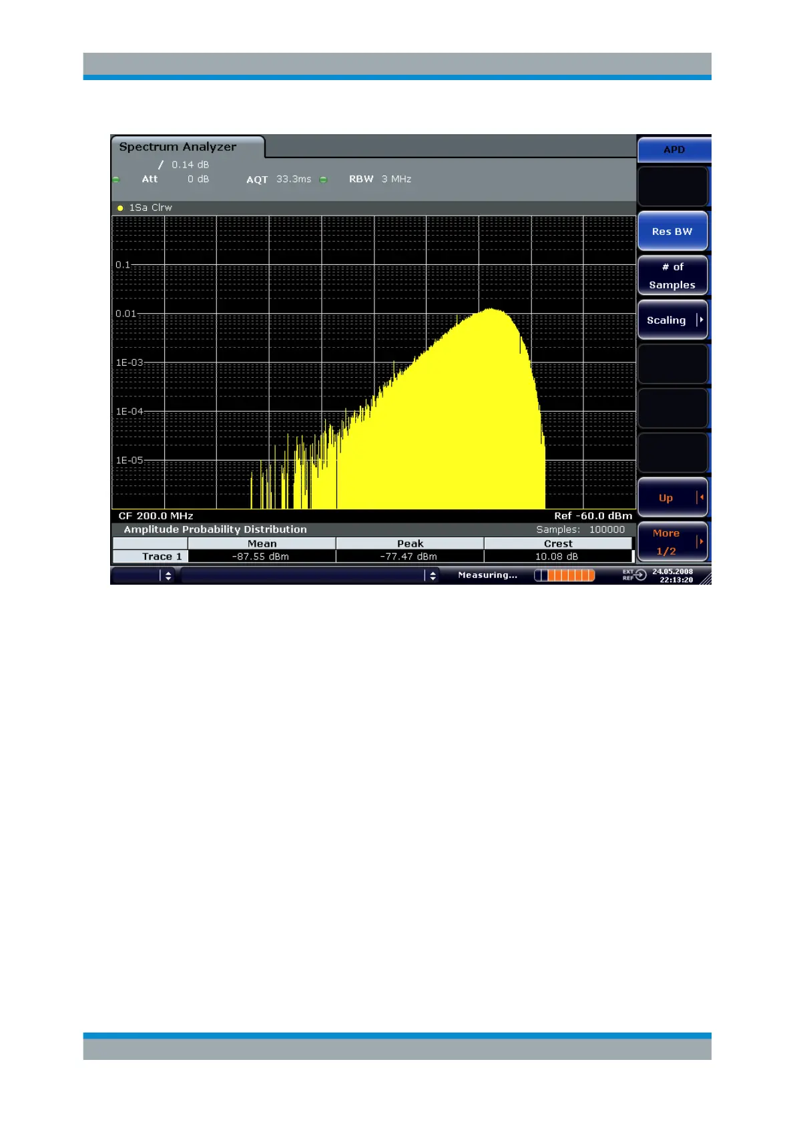Click the 0.14 dB readout
Viewport: 795px width, 1124px height.
click(190, 165)
